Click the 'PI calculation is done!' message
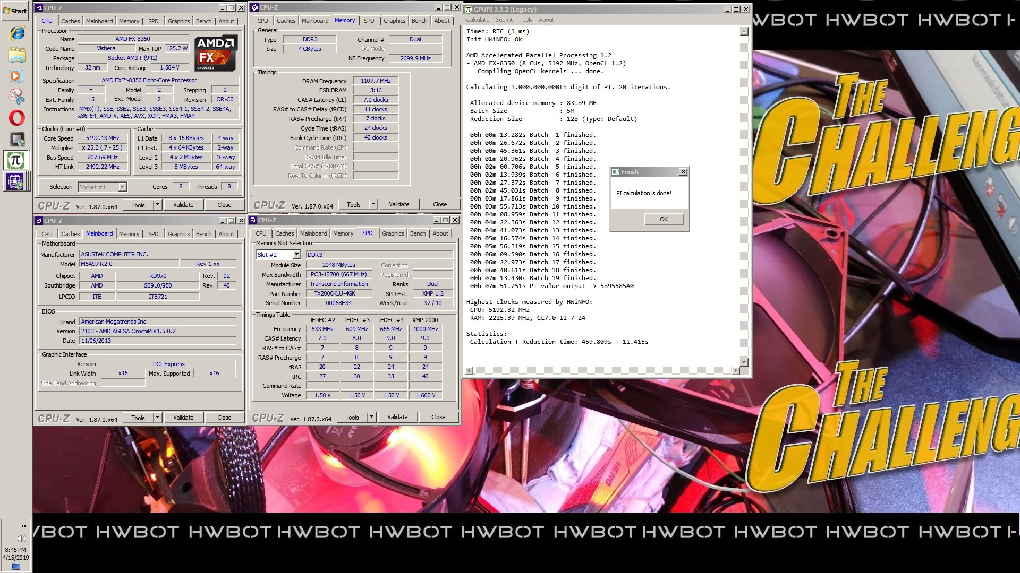 (643, 193)
